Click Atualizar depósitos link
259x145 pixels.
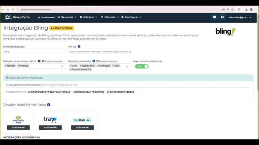[107, 61]
